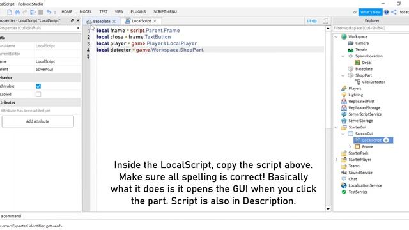Viewport: 409px width, 230px height.
Task: Select the Terrain icon in Explorer
Action: tap(351, 50)
